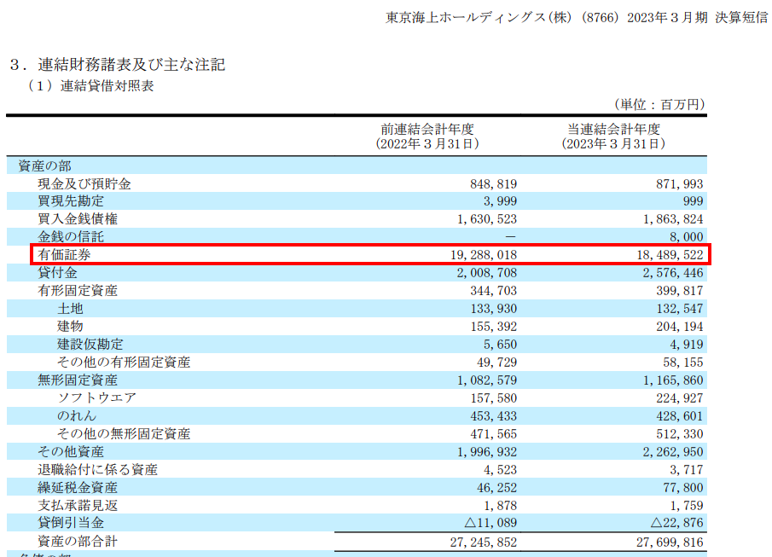
Task: Click the column header 当連結会計年度
Action: (613, 130)
